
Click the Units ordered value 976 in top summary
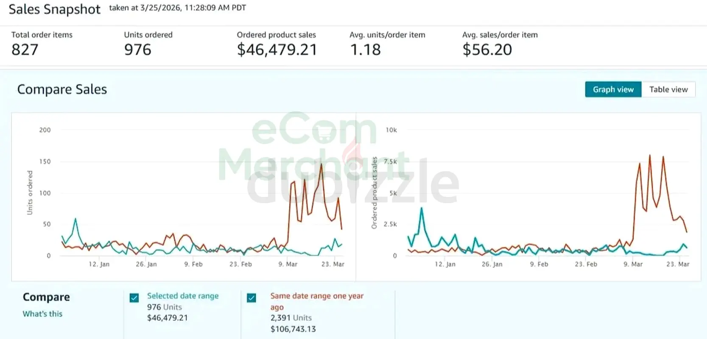(138, 50)
